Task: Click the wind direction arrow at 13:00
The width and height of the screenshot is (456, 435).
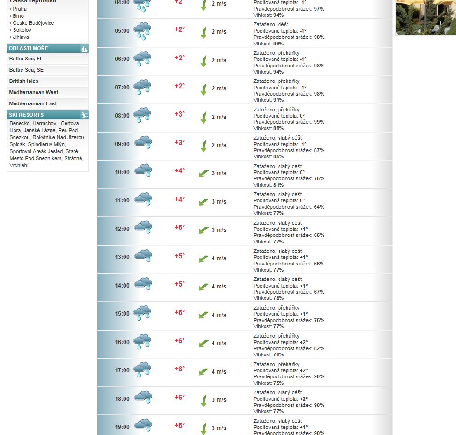Action: (x=204, y=259)
